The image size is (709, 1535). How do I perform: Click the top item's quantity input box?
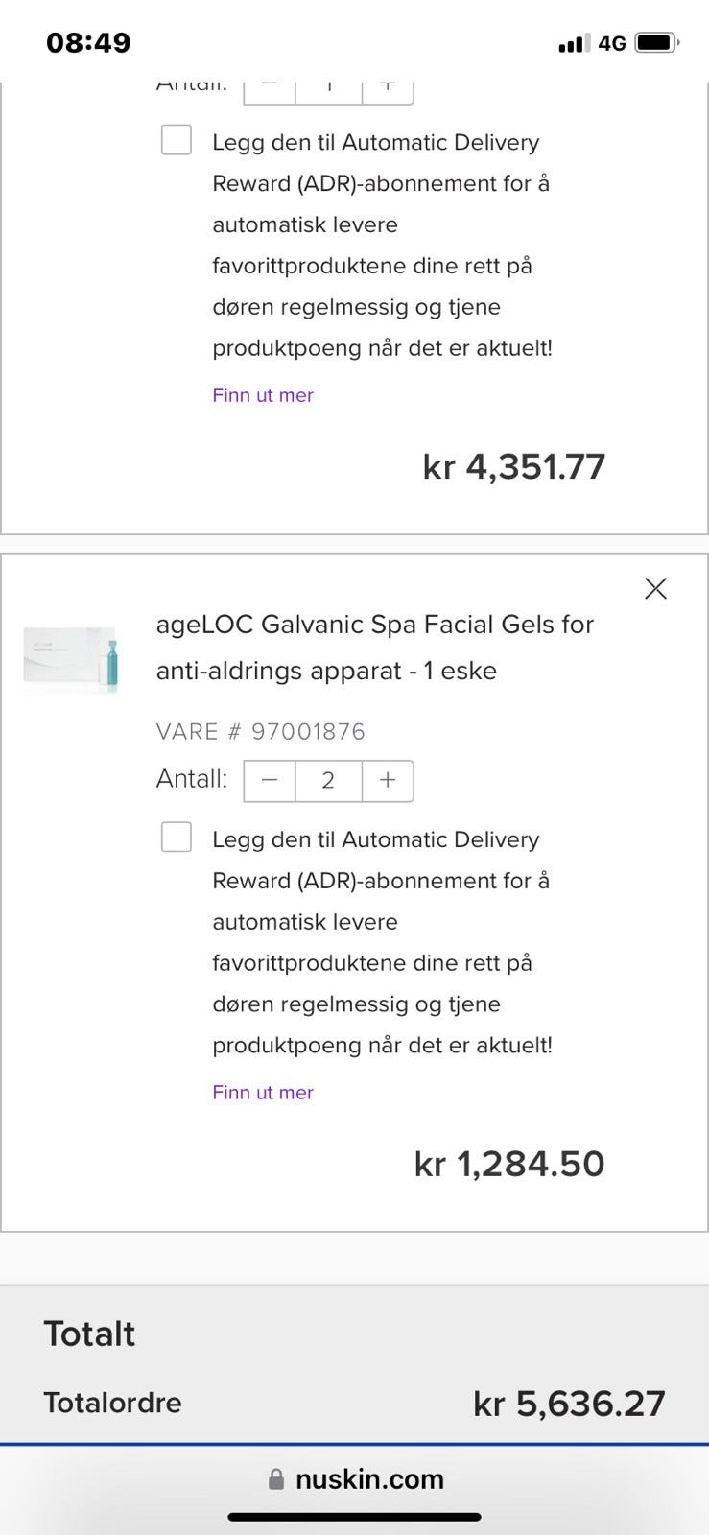[328, 89]
